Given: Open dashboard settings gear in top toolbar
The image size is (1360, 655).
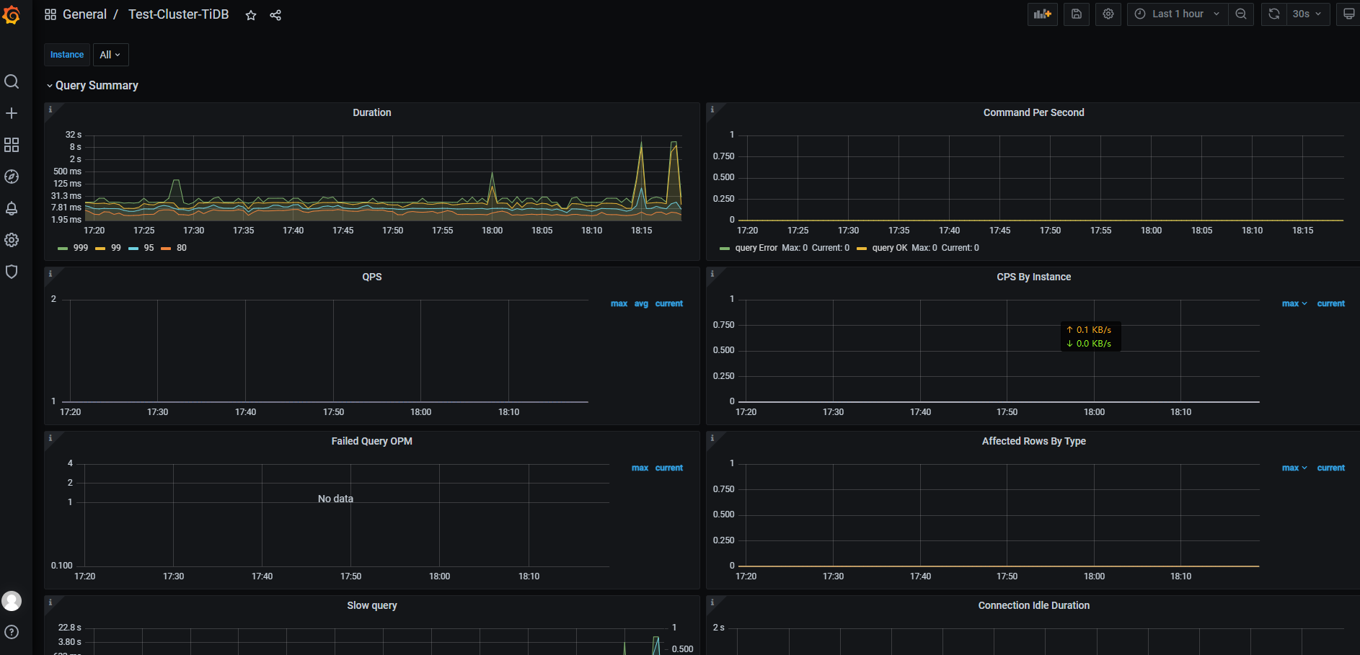Looking at the screenshot, I should pyautogui.click(x=1108, y=14).
